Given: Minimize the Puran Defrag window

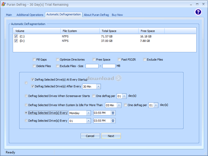Looking at the screenshot, I should tap(191, 4).
